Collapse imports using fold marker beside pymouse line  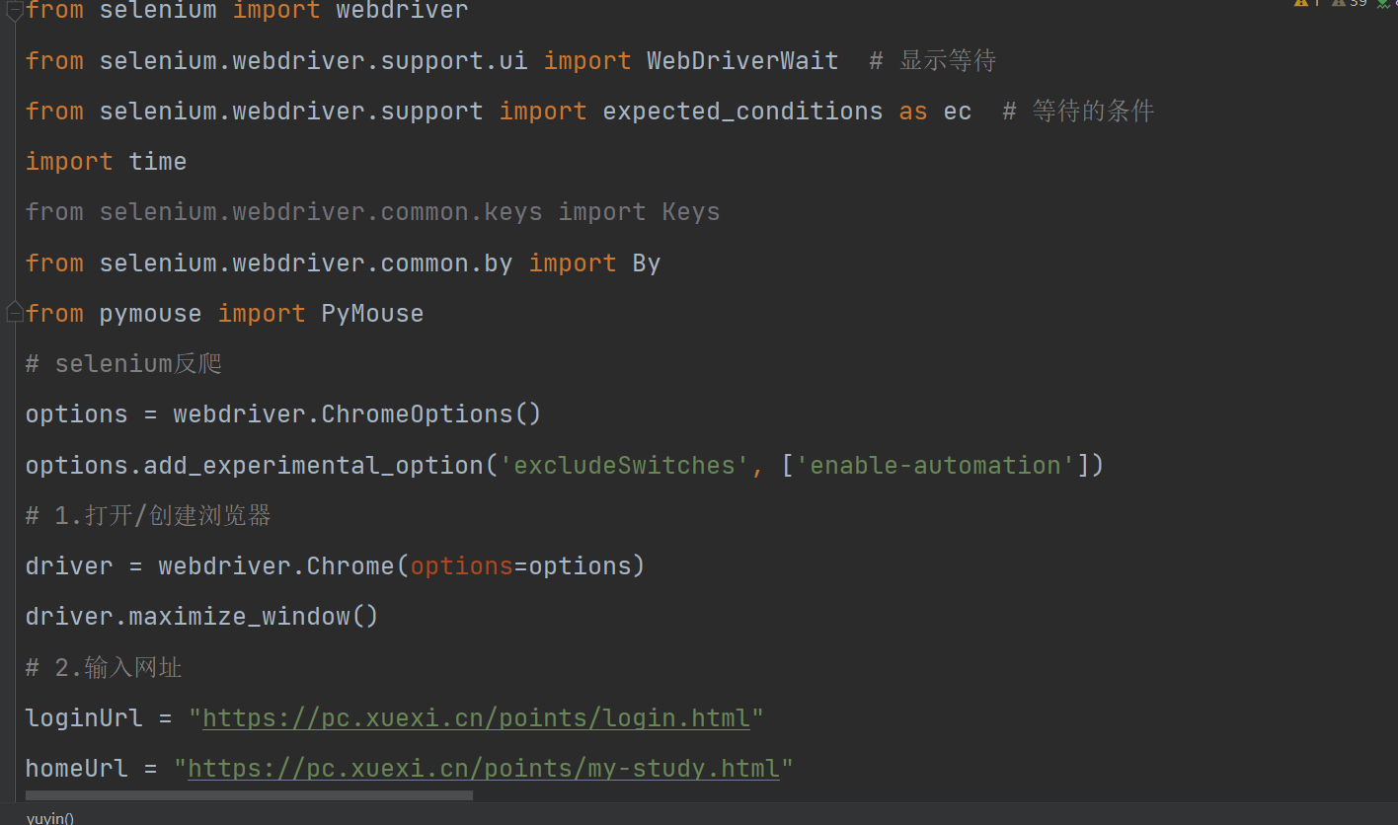pos(14,313)
